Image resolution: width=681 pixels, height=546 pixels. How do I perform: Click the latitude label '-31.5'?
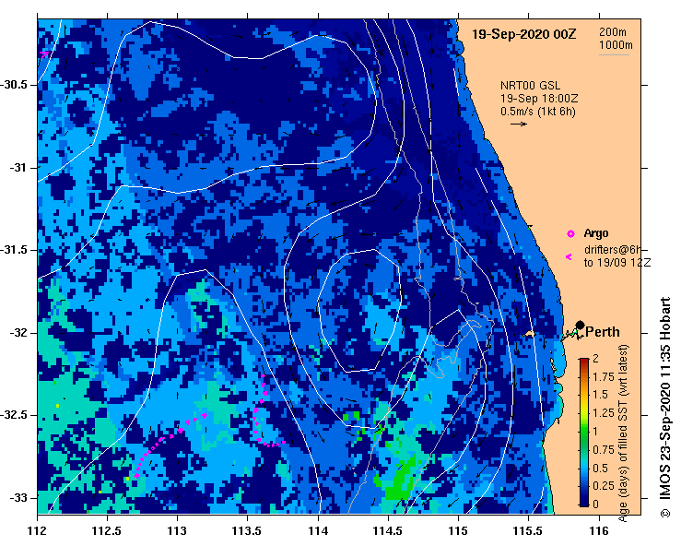pos(16,250)
